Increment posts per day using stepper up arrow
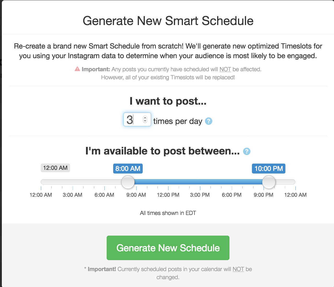The width and height of the screenshot is (334, 287). click(x=145, y=118)
